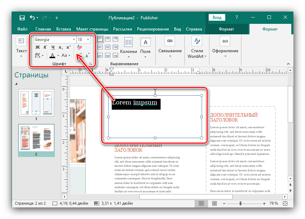Click the zoom slider in status bar
The width and height of the screenshot is (305, 219).
point(240,203)
